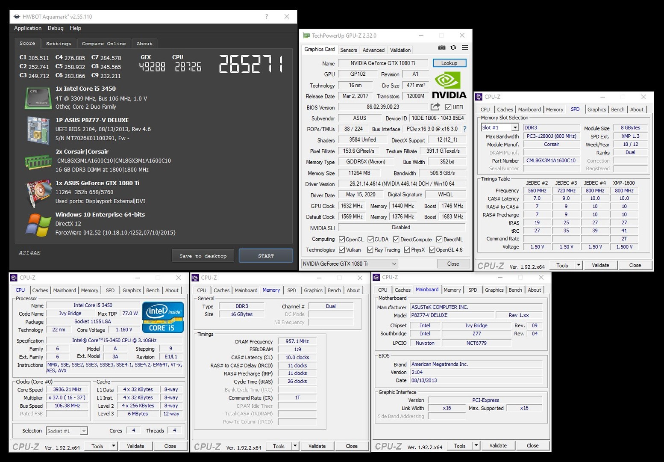Click CPU-Z Mainboard window title bar icon
This screenshot has height=462, width=664.
click(376, 277)
